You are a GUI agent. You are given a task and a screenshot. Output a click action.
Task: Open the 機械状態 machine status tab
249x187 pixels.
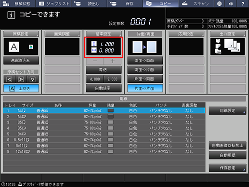[18, 3]
